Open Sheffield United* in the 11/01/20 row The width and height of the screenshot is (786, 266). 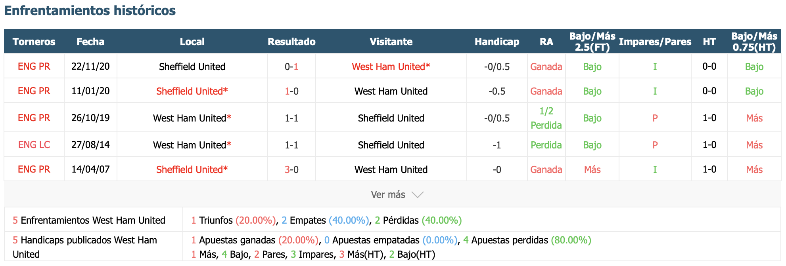click(x=192, y=91)
